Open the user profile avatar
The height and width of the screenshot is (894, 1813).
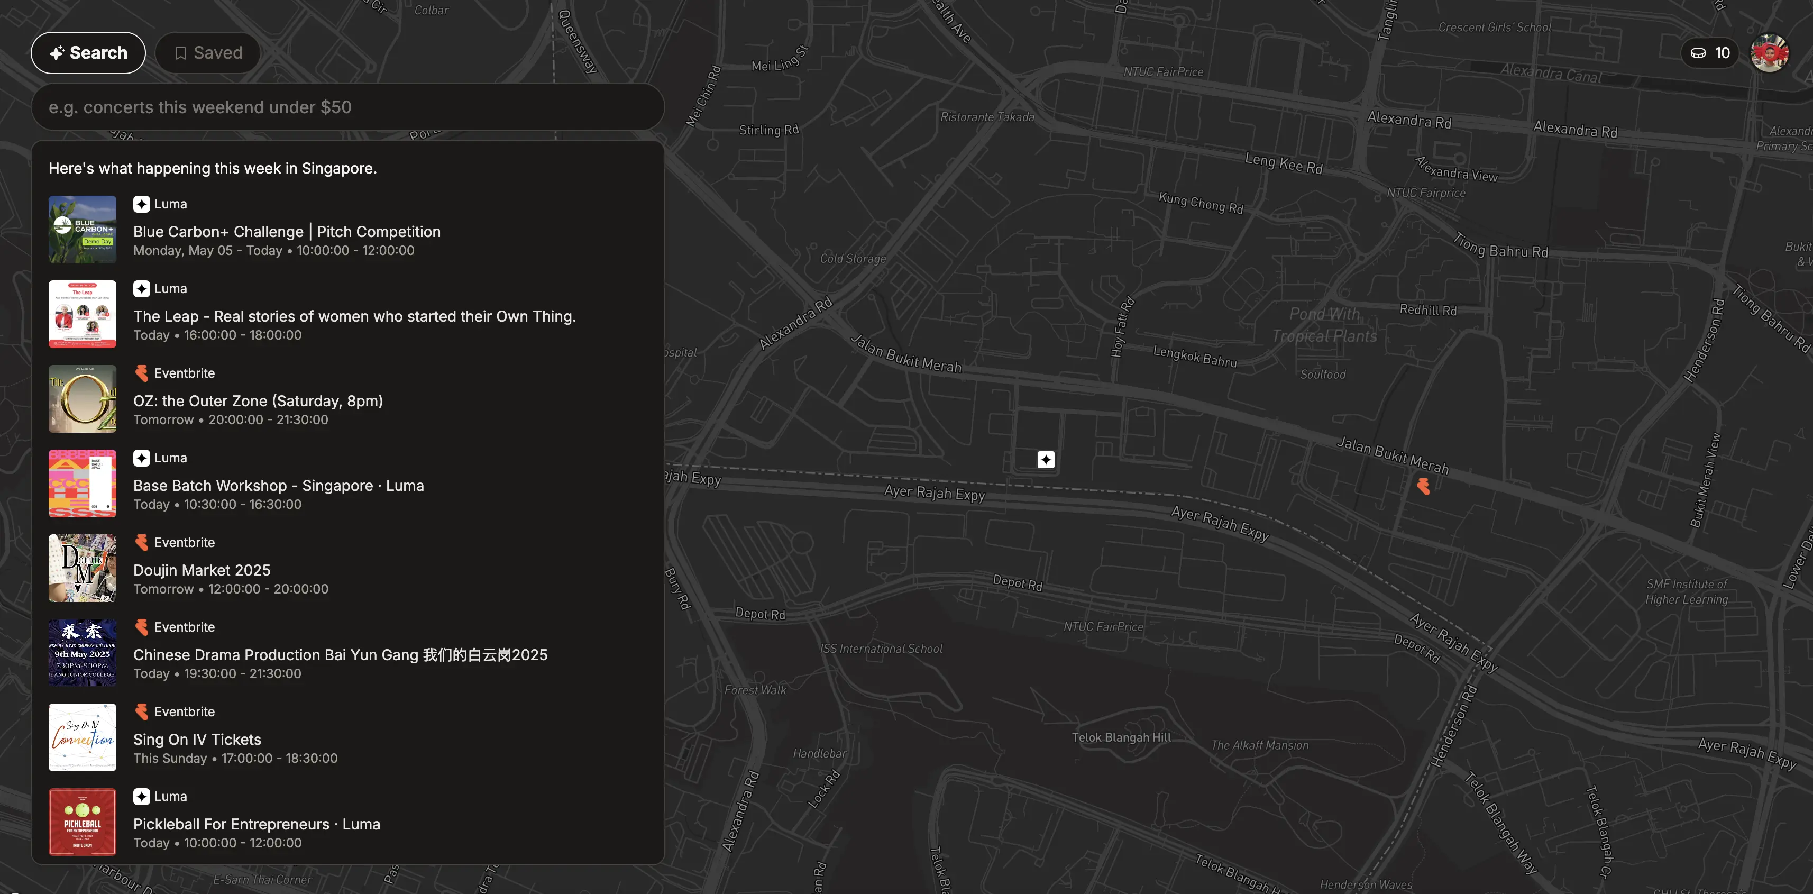point(1769,53)
